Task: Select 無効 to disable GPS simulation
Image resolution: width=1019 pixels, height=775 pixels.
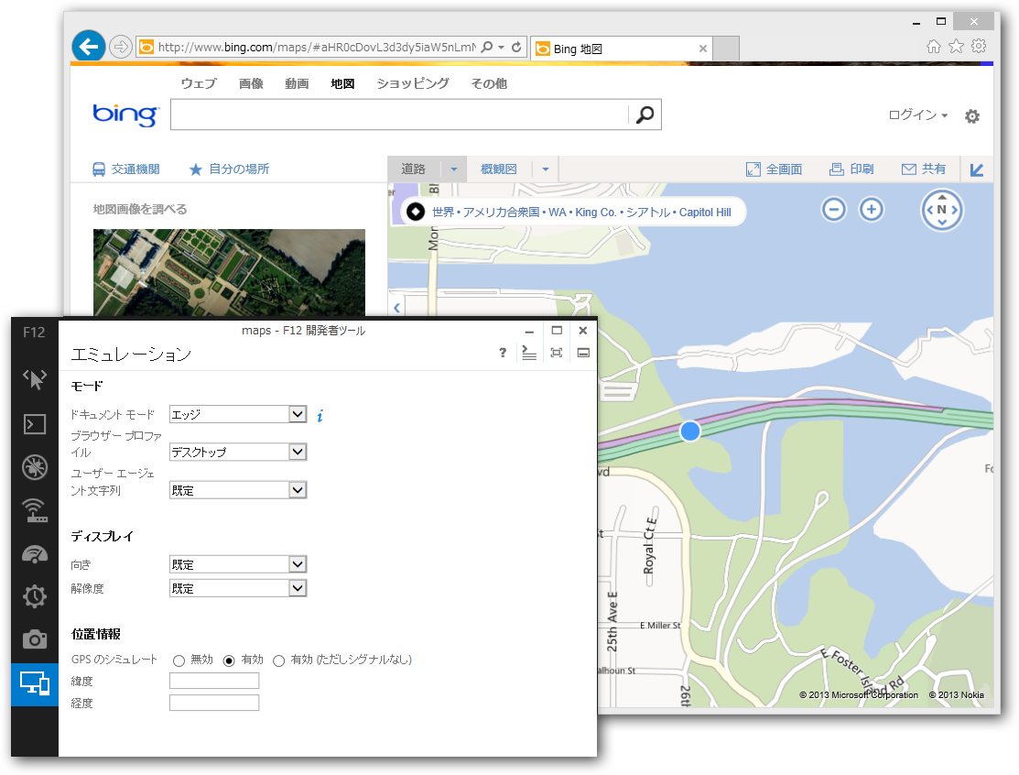Action: coord(179,660)
